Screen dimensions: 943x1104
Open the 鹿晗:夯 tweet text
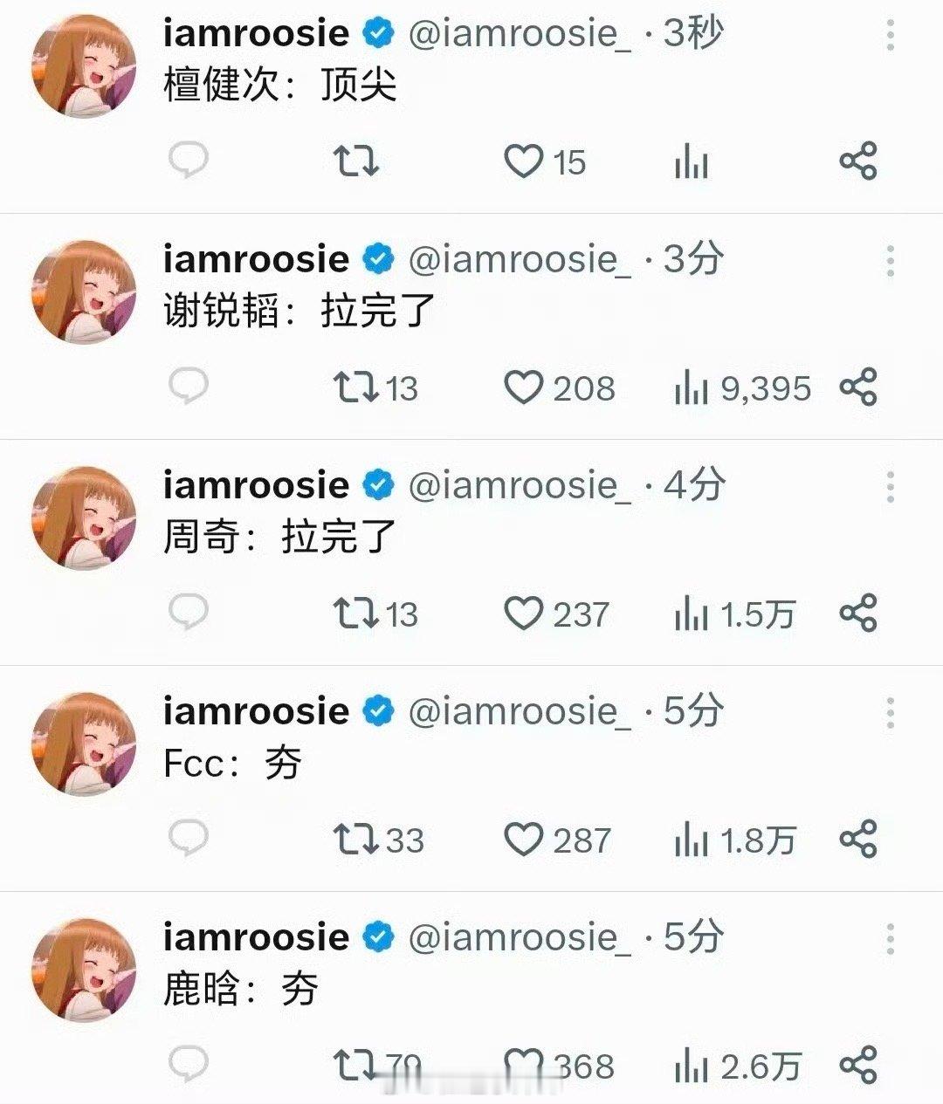241,989
